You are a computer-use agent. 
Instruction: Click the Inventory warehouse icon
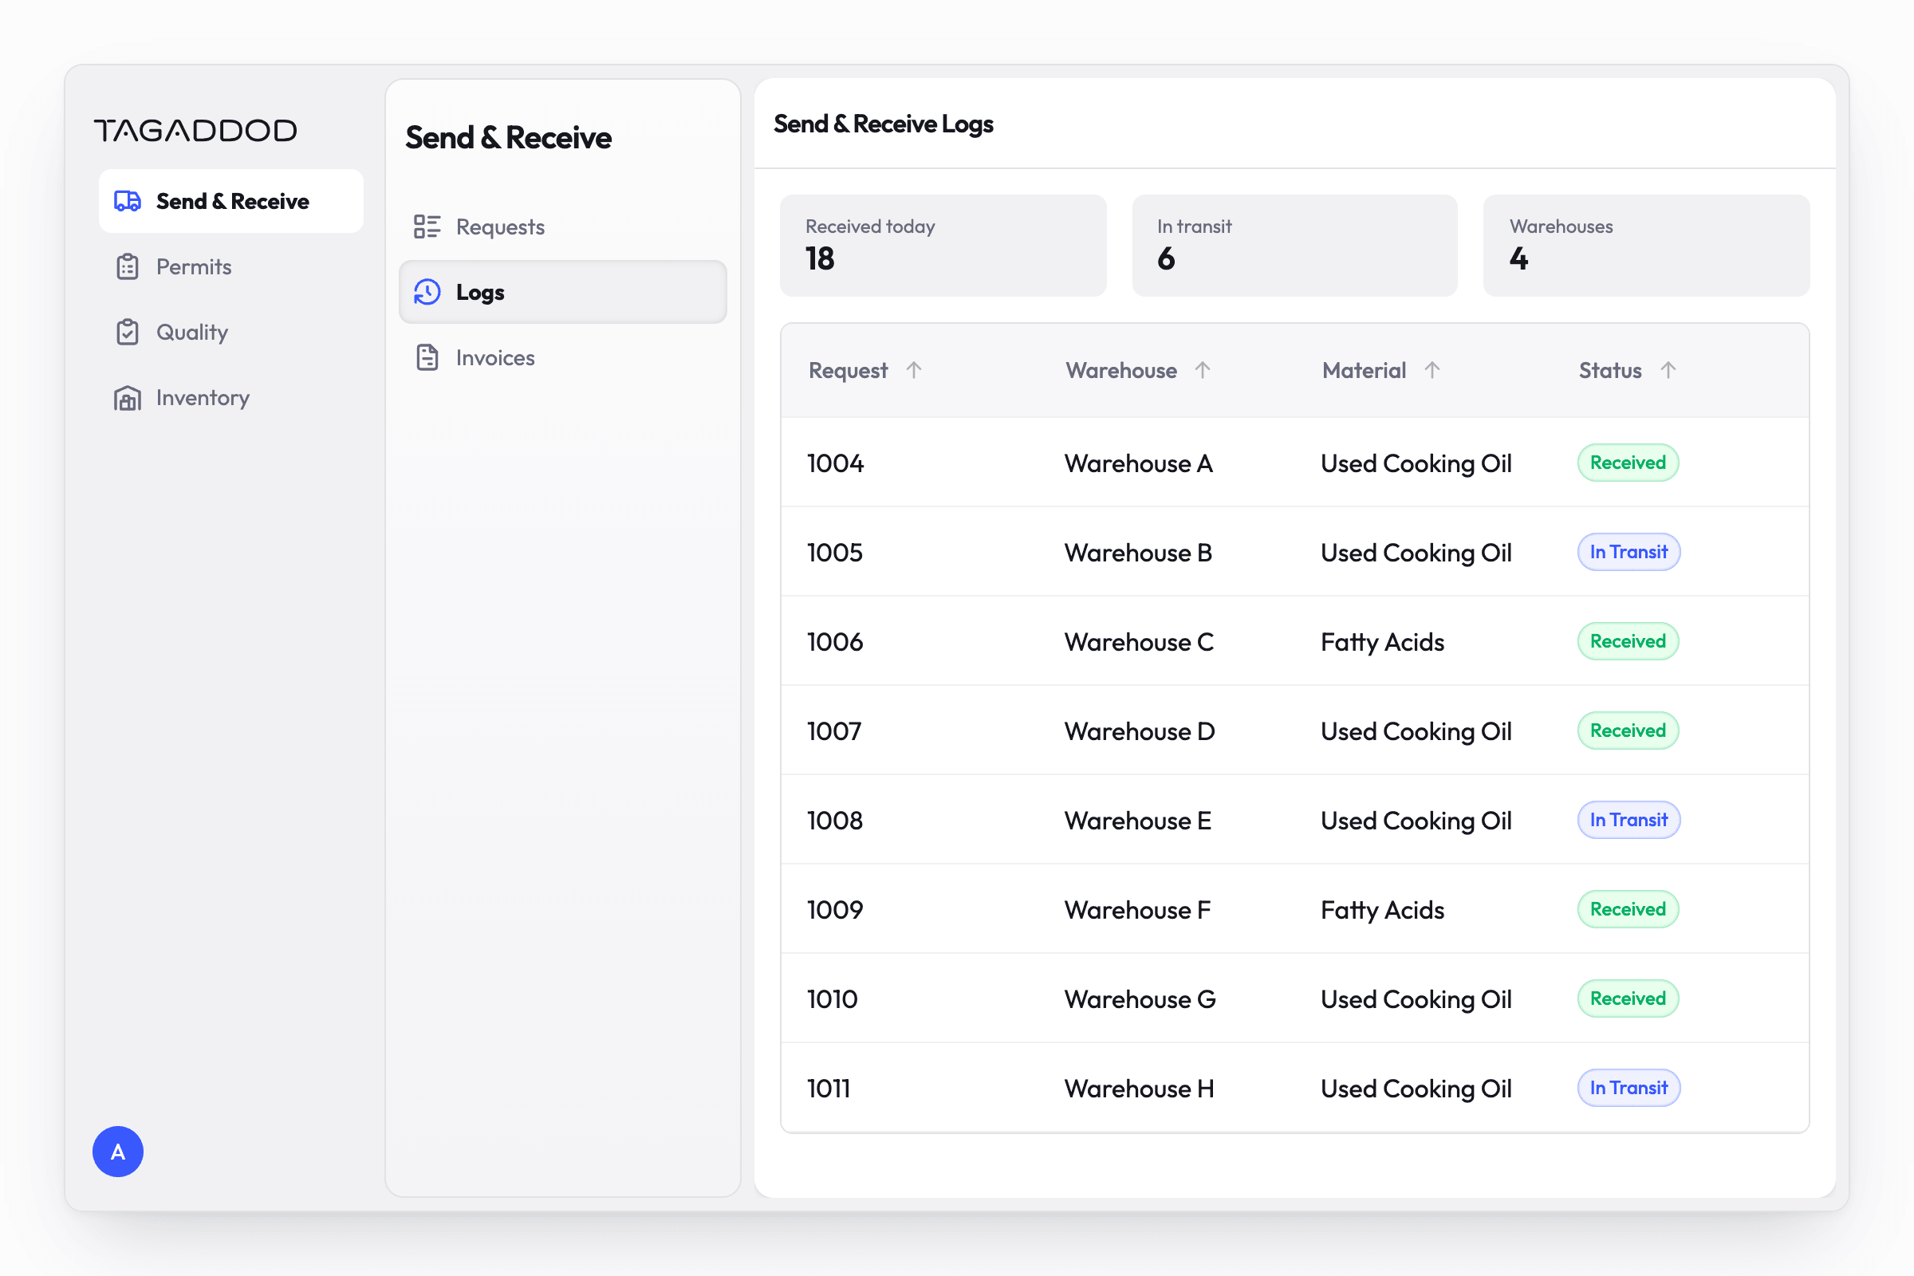pos(128,398)
